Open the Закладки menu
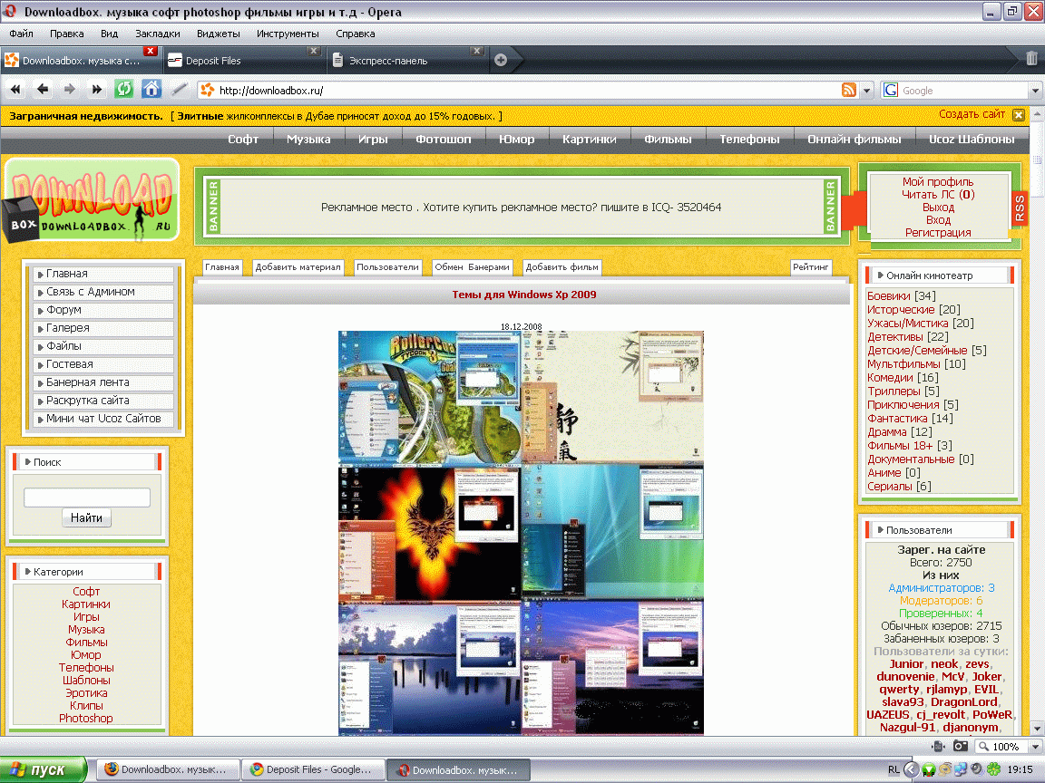The image size is (1045, 783). click(x=157, y=34)
